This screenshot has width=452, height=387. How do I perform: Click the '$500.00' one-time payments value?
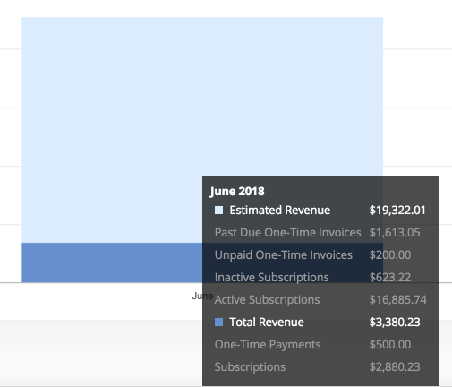[x=390, y=345]
